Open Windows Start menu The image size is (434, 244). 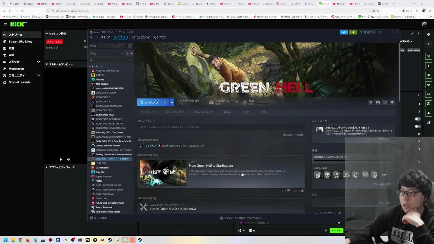point(5,240)
